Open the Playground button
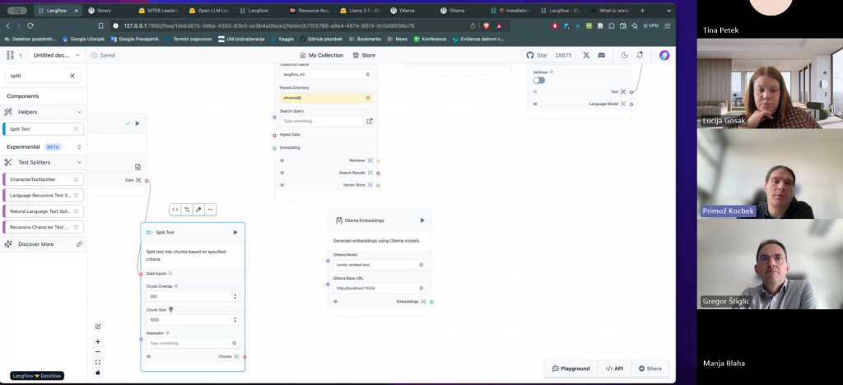This screenshot has width=843, height=385. (571, 369)
